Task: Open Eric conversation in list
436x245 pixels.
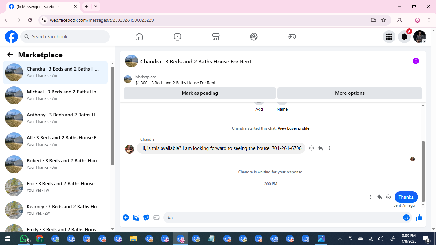Action: [x=55, y=187]
